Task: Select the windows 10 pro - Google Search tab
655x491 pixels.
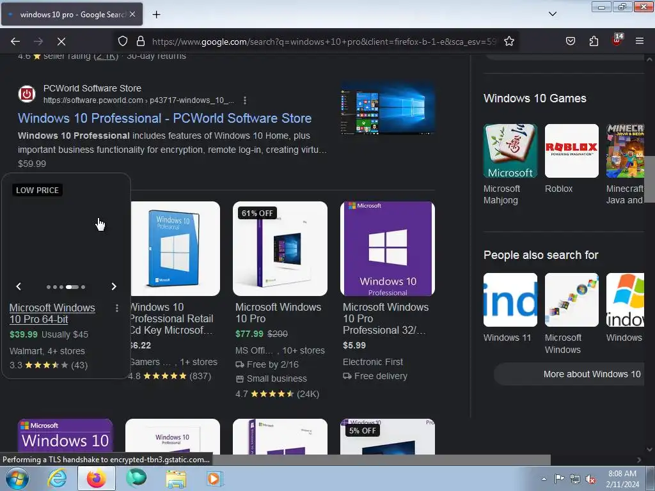Action: (72, 15)
